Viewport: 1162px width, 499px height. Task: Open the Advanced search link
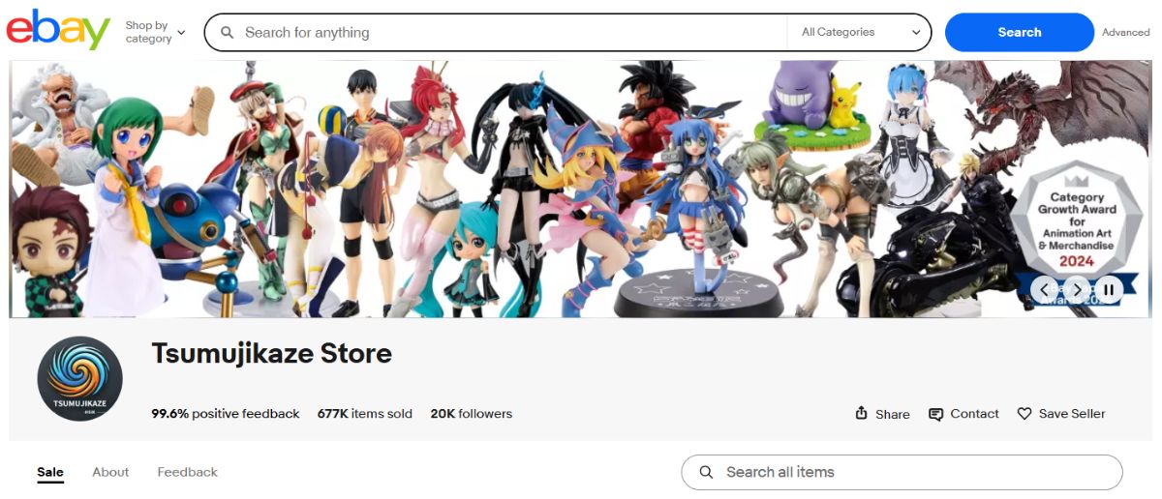tap(1126, 32)
